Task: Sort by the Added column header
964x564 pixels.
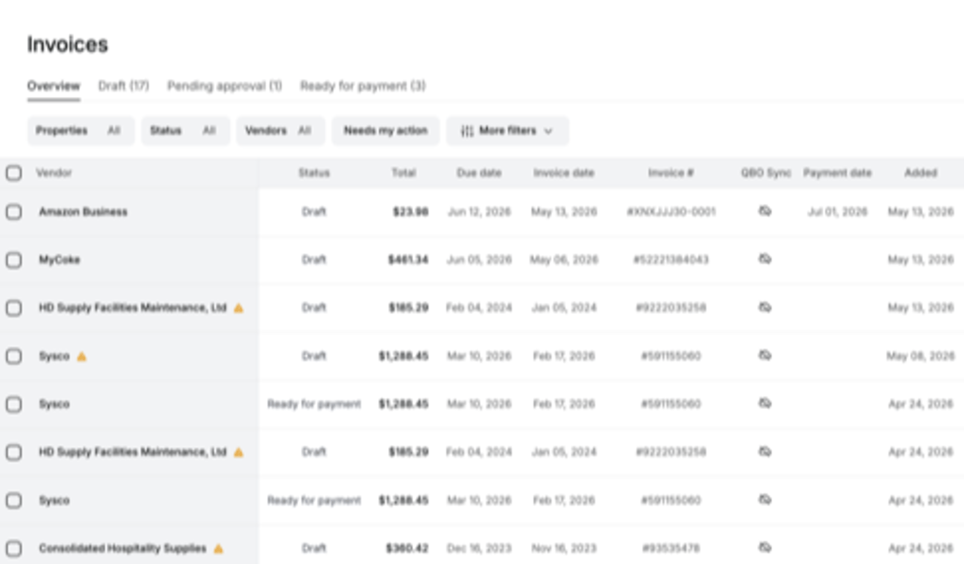Action: pos(921,173)
